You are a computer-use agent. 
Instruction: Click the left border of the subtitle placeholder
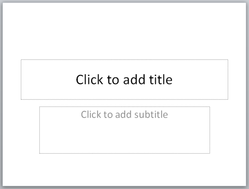pos(40,130)
